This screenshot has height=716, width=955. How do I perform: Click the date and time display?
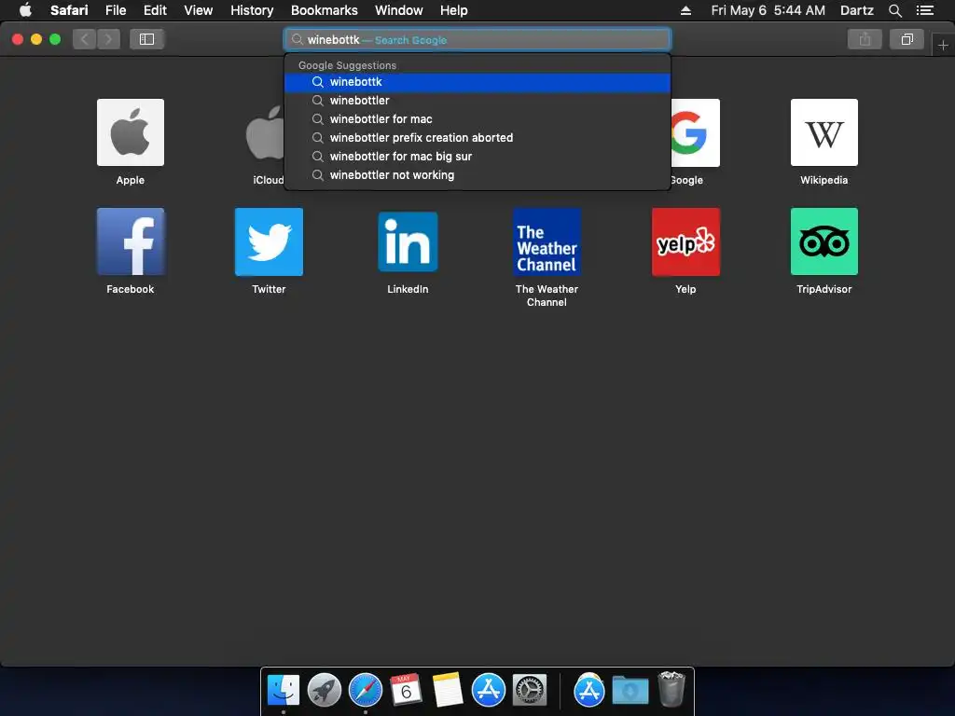click(x=768, y=10)
